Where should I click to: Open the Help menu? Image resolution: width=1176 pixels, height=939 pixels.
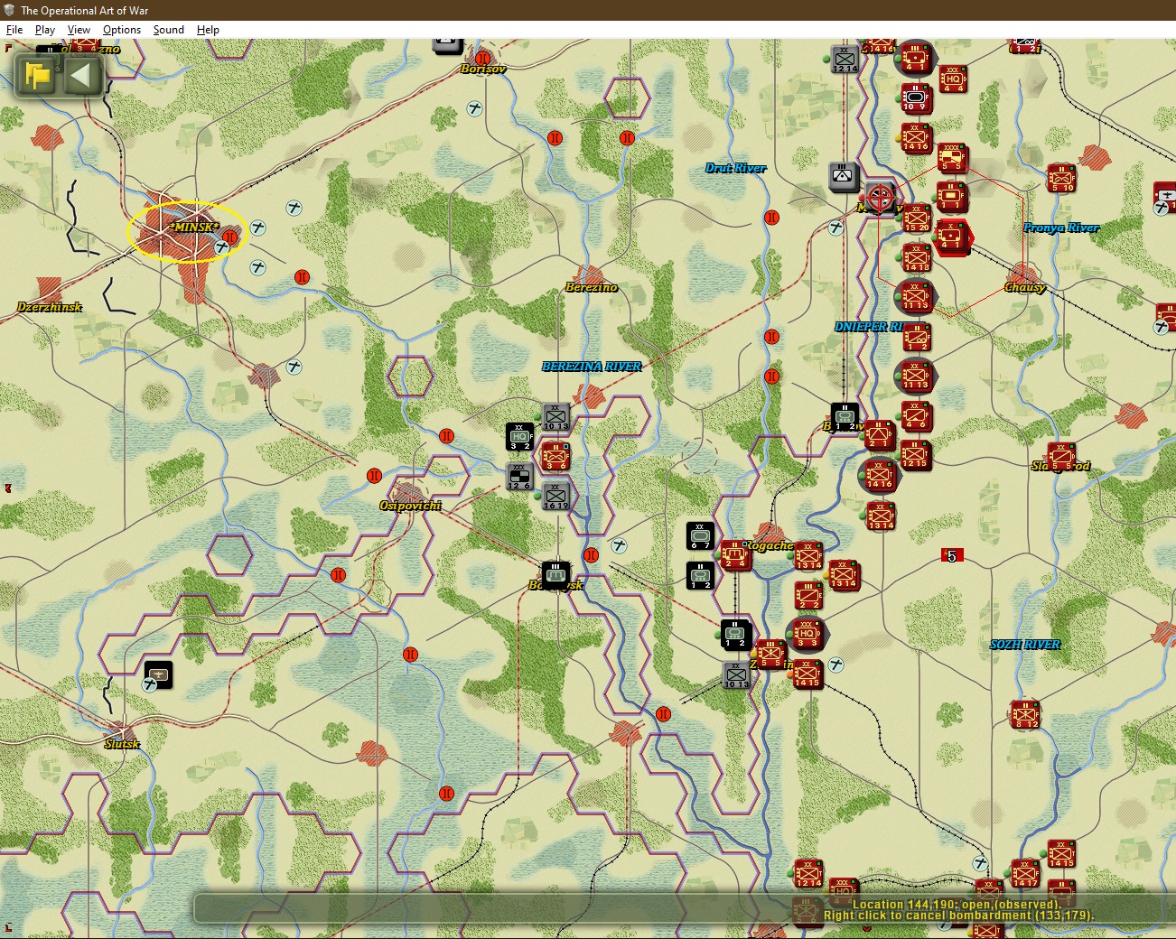[x=208, y=30]
